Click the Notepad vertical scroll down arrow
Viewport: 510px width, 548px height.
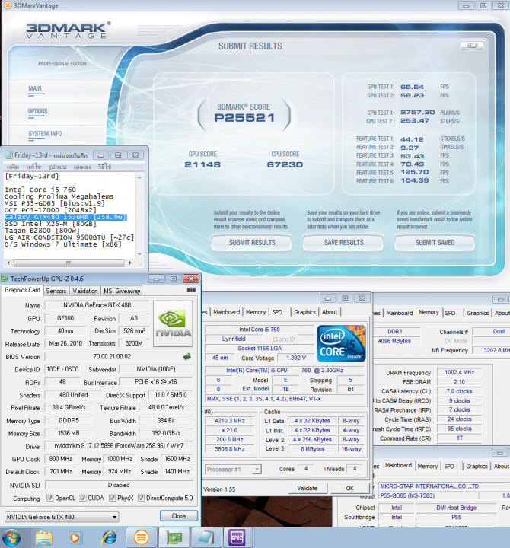139,254
